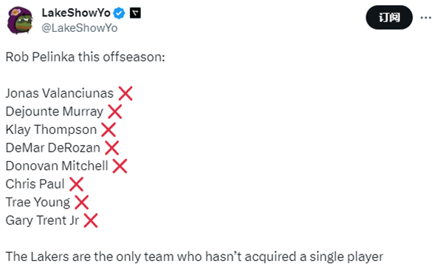Click the red X beside Dejounte Murray

[x=114, y=112]
